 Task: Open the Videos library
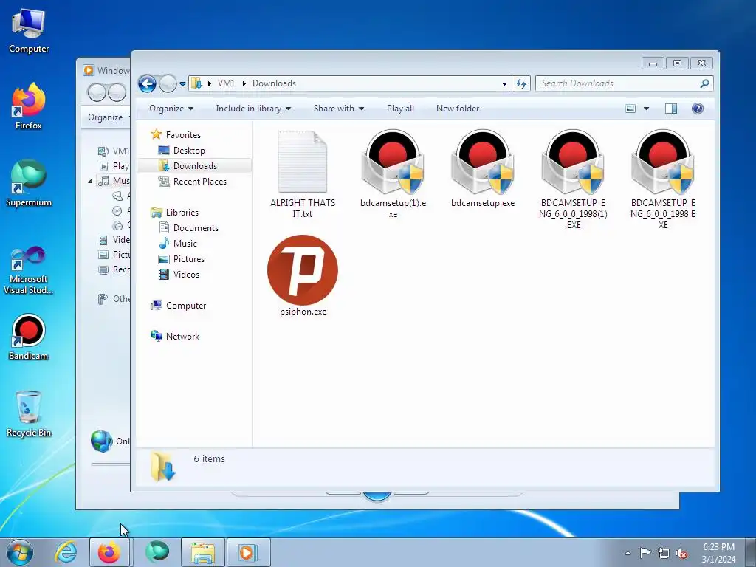point(179,275)
